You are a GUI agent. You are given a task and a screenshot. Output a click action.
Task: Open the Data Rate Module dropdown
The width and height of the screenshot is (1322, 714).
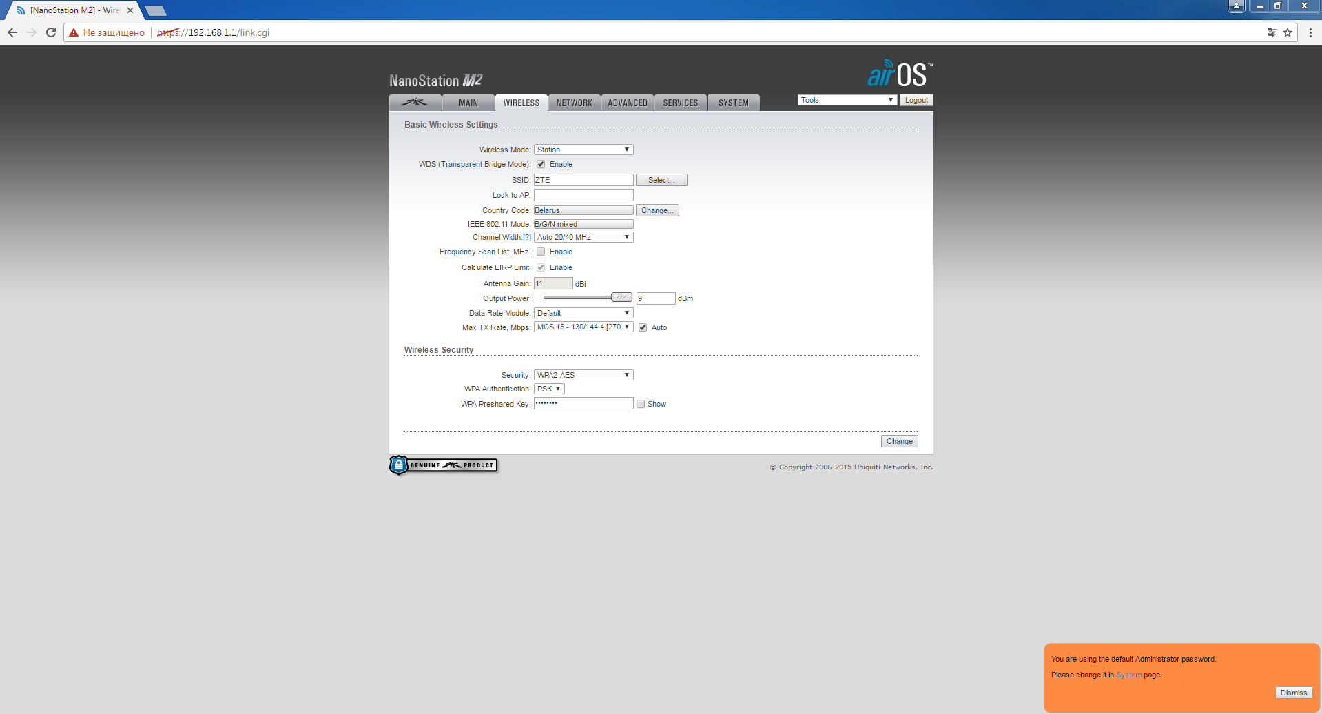tap(583, 313)
